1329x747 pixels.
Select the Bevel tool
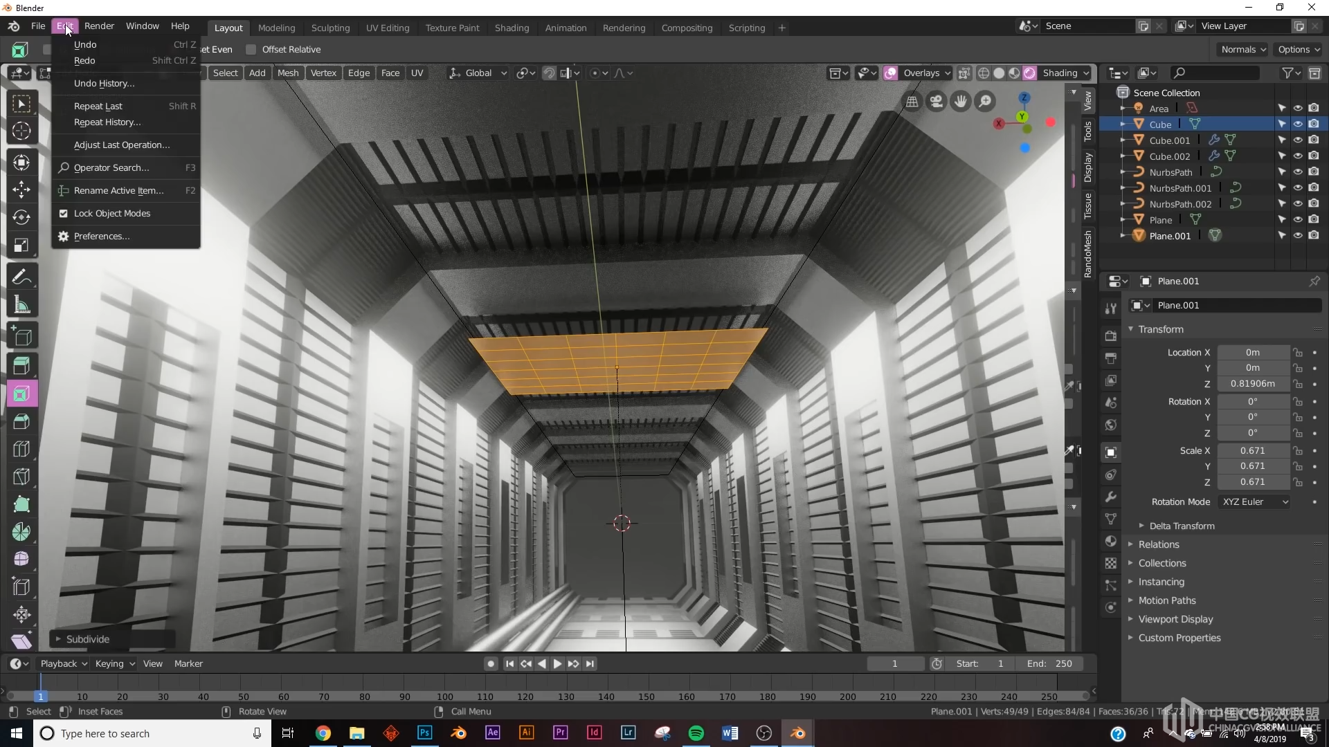[x=21, y=421]
